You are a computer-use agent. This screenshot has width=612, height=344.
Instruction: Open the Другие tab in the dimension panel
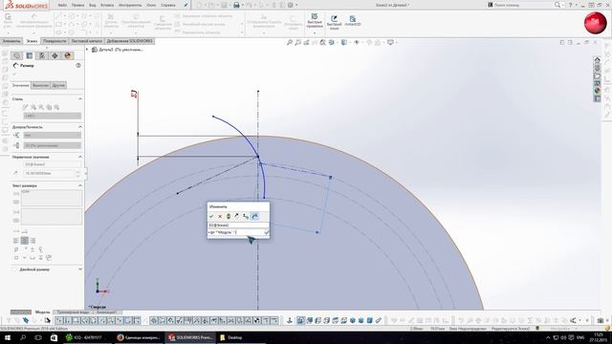pos(58,85)
